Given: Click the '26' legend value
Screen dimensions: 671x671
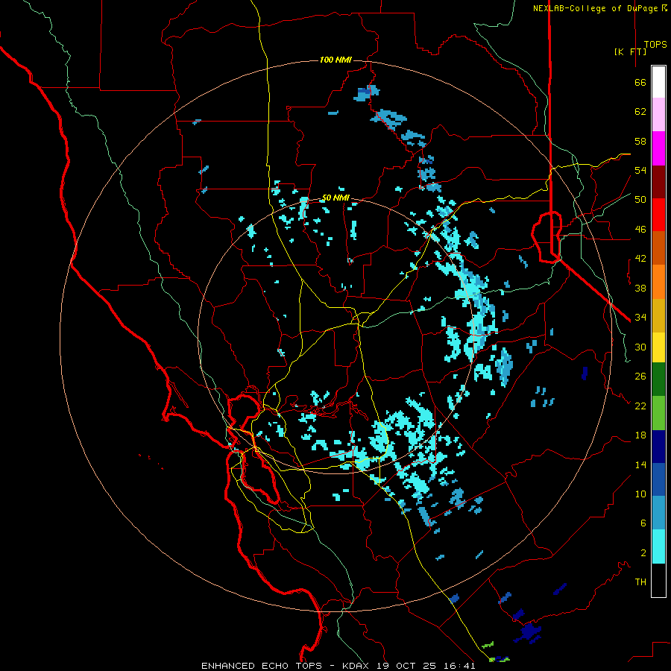Looking at the screenshot, I should click(640, 377).
